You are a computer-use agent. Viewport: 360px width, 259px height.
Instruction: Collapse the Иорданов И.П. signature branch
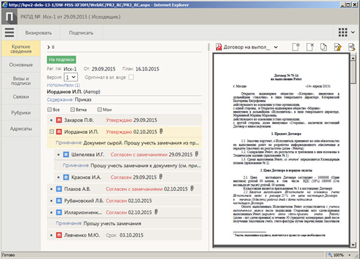click(52, 132)
